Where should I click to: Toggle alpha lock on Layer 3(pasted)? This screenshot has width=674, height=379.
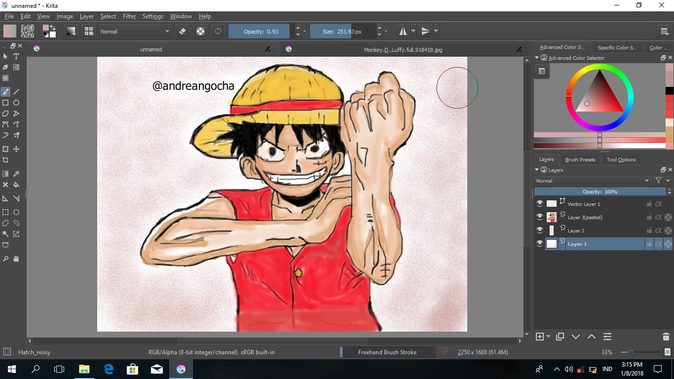pos(658,217)
